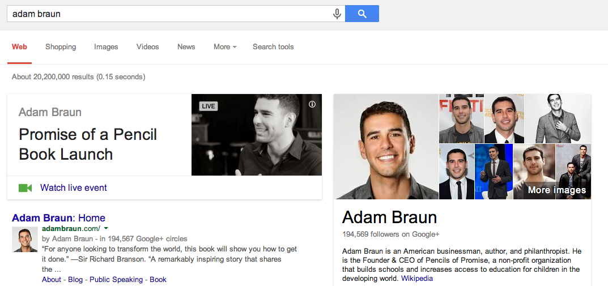This screenshot has height=286, width=608.
Task: Click the More images overlay
Action: [x=556, y=190]
